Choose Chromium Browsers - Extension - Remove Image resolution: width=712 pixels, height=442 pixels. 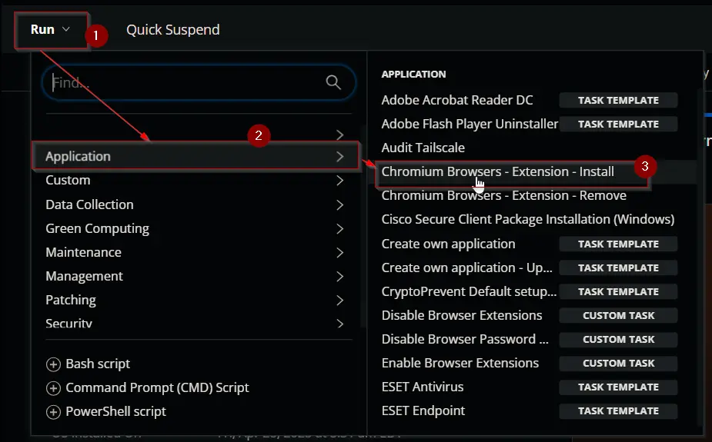pyautogui.click(x=503, y=196)
